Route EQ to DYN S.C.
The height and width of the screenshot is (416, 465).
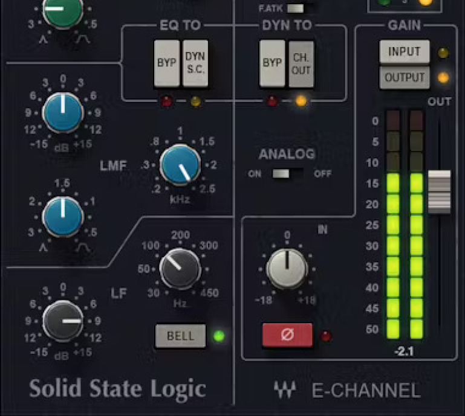[x=195, y=63]
